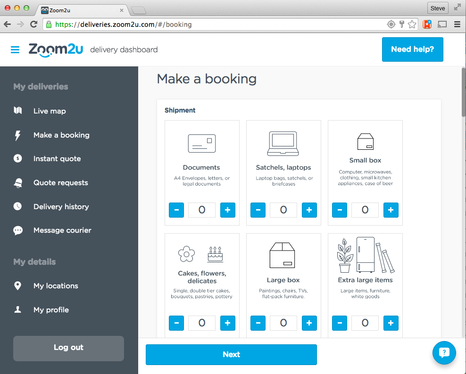Click the clock Delivery history icon
The height and width of the screenshot is (374, 466).
point(18,206)
